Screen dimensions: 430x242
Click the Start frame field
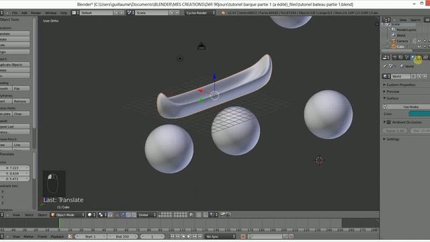[x=90, y=236]
